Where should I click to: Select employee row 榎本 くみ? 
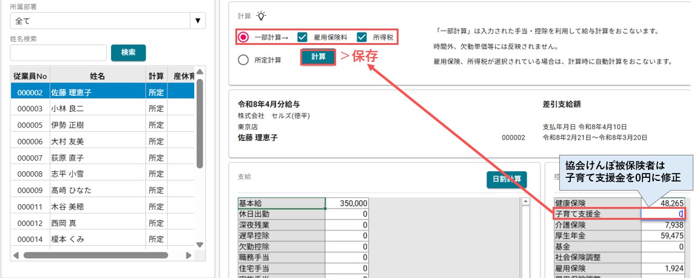click(103, 239)
